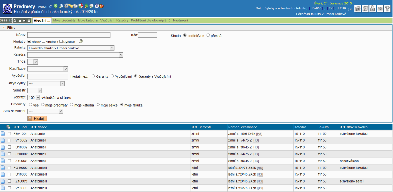Collapse the Filtr panel
This screenshot has width=393, height=192.
pyautogui.click(x=3, y=28)
